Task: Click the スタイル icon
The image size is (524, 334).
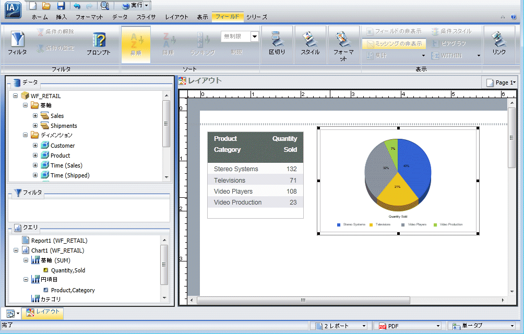Action: click(310, 44)
